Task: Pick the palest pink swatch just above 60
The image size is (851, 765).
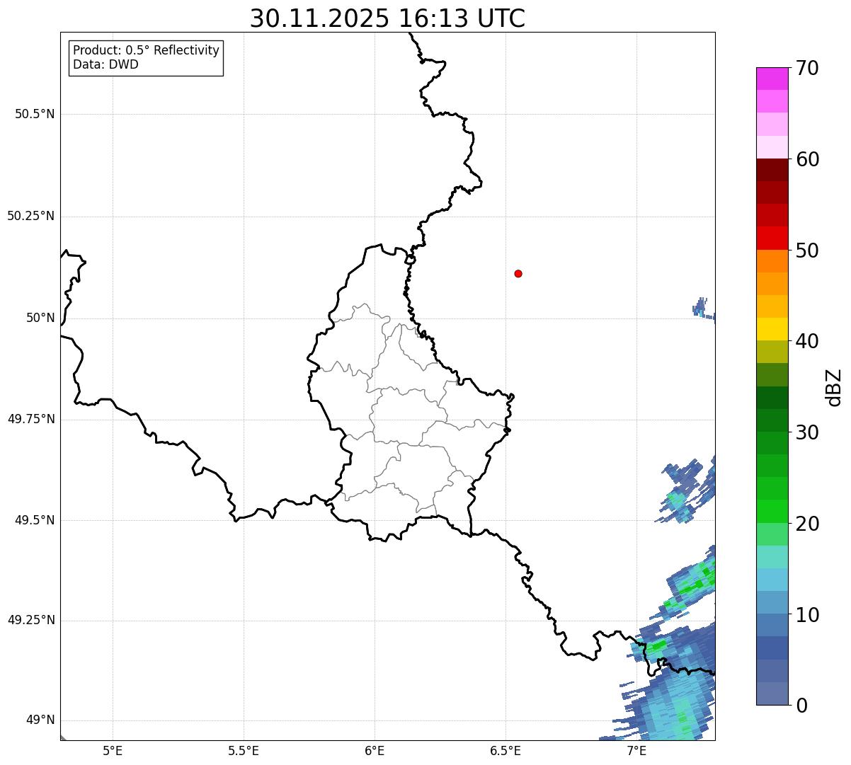Action: (x=772, y=147)
